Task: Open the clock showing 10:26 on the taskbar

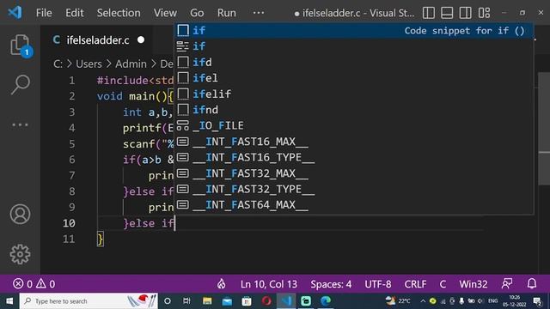Action: coord(514,301)
